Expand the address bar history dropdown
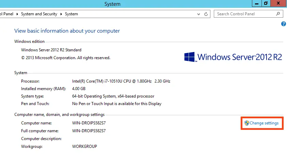Image resolution: width=287 pixels, height=155 pixels. (x=199, y=14)
